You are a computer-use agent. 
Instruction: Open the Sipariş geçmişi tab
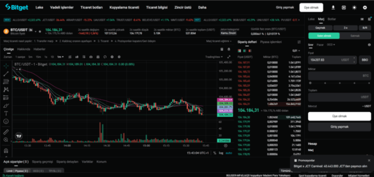tap(43, 162)
